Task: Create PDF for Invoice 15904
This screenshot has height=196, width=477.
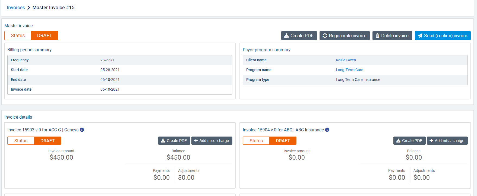Action: [409, 141]
